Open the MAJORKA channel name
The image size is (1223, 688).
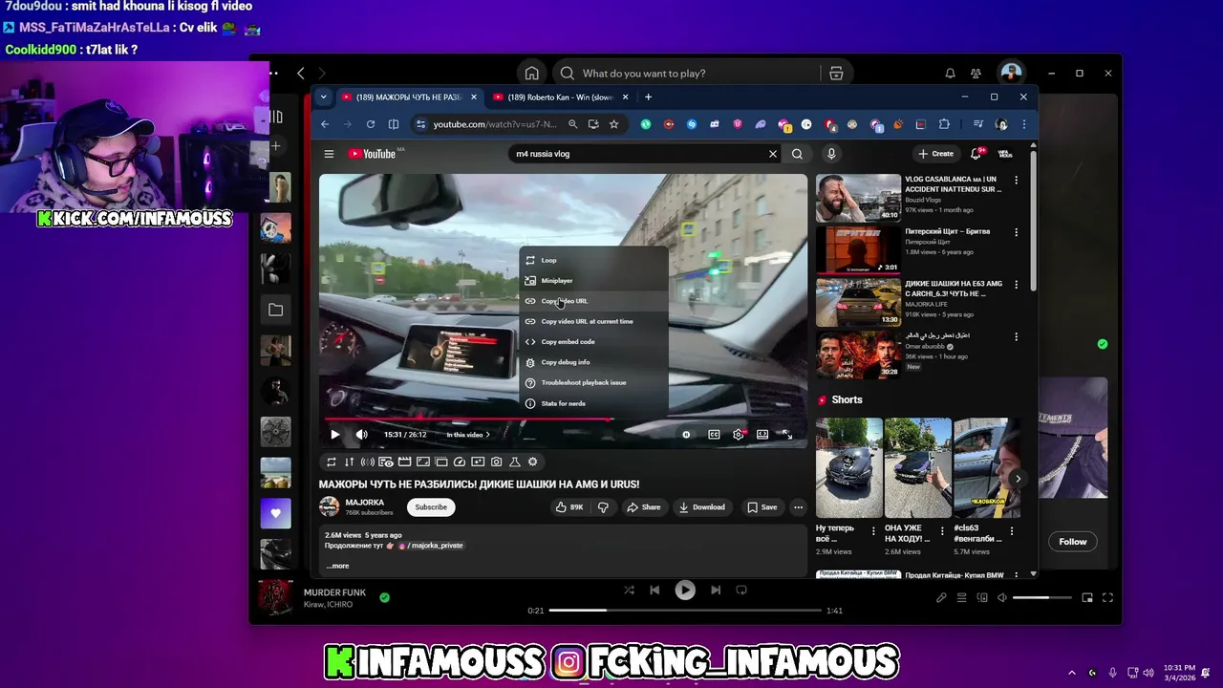point(365,503)
